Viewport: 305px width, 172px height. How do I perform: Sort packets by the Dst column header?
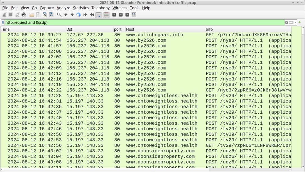(x=90, y=29)
